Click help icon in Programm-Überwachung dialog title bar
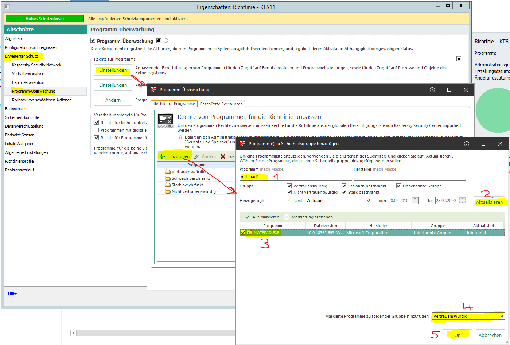Viewport: 510px width, 345px height. pos(432,90)
